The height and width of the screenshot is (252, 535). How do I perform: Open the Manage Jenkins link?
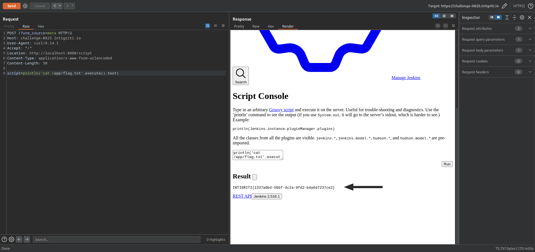pos(406,77)
